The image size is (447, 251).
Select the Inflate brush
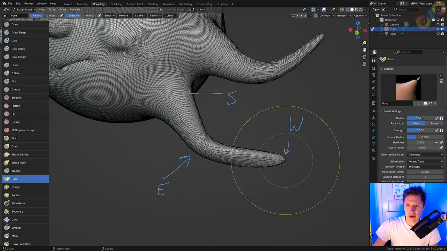point(25,73)
